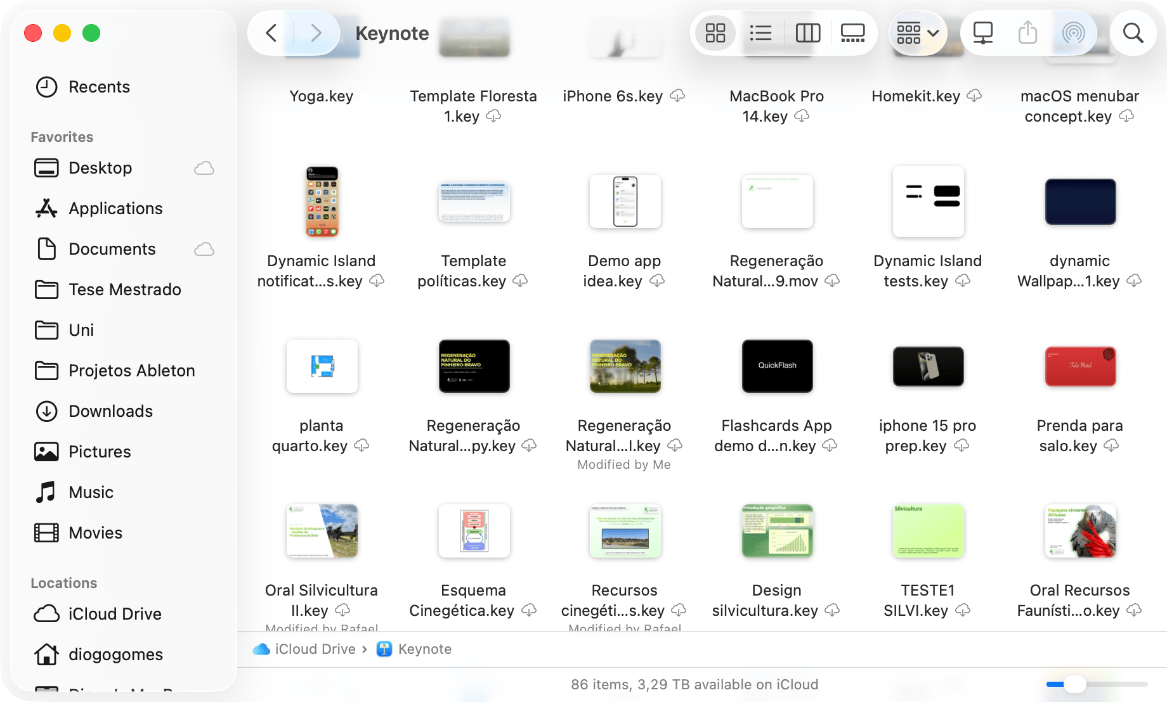Switch to icon grid view
This screenshot has height=702, width=1167.
[x=715, y=33]
